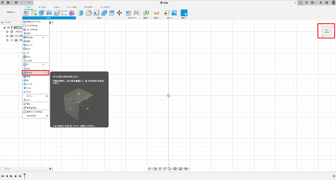Click the Create Sketch toolbar icon
Image resolution: width=336 pixels, height=180 pixels.
point(34,13)
